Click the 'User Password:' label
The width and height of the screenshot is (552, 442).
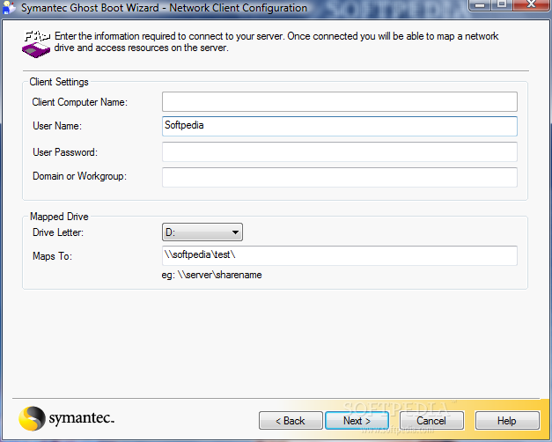tap(65, 152)
